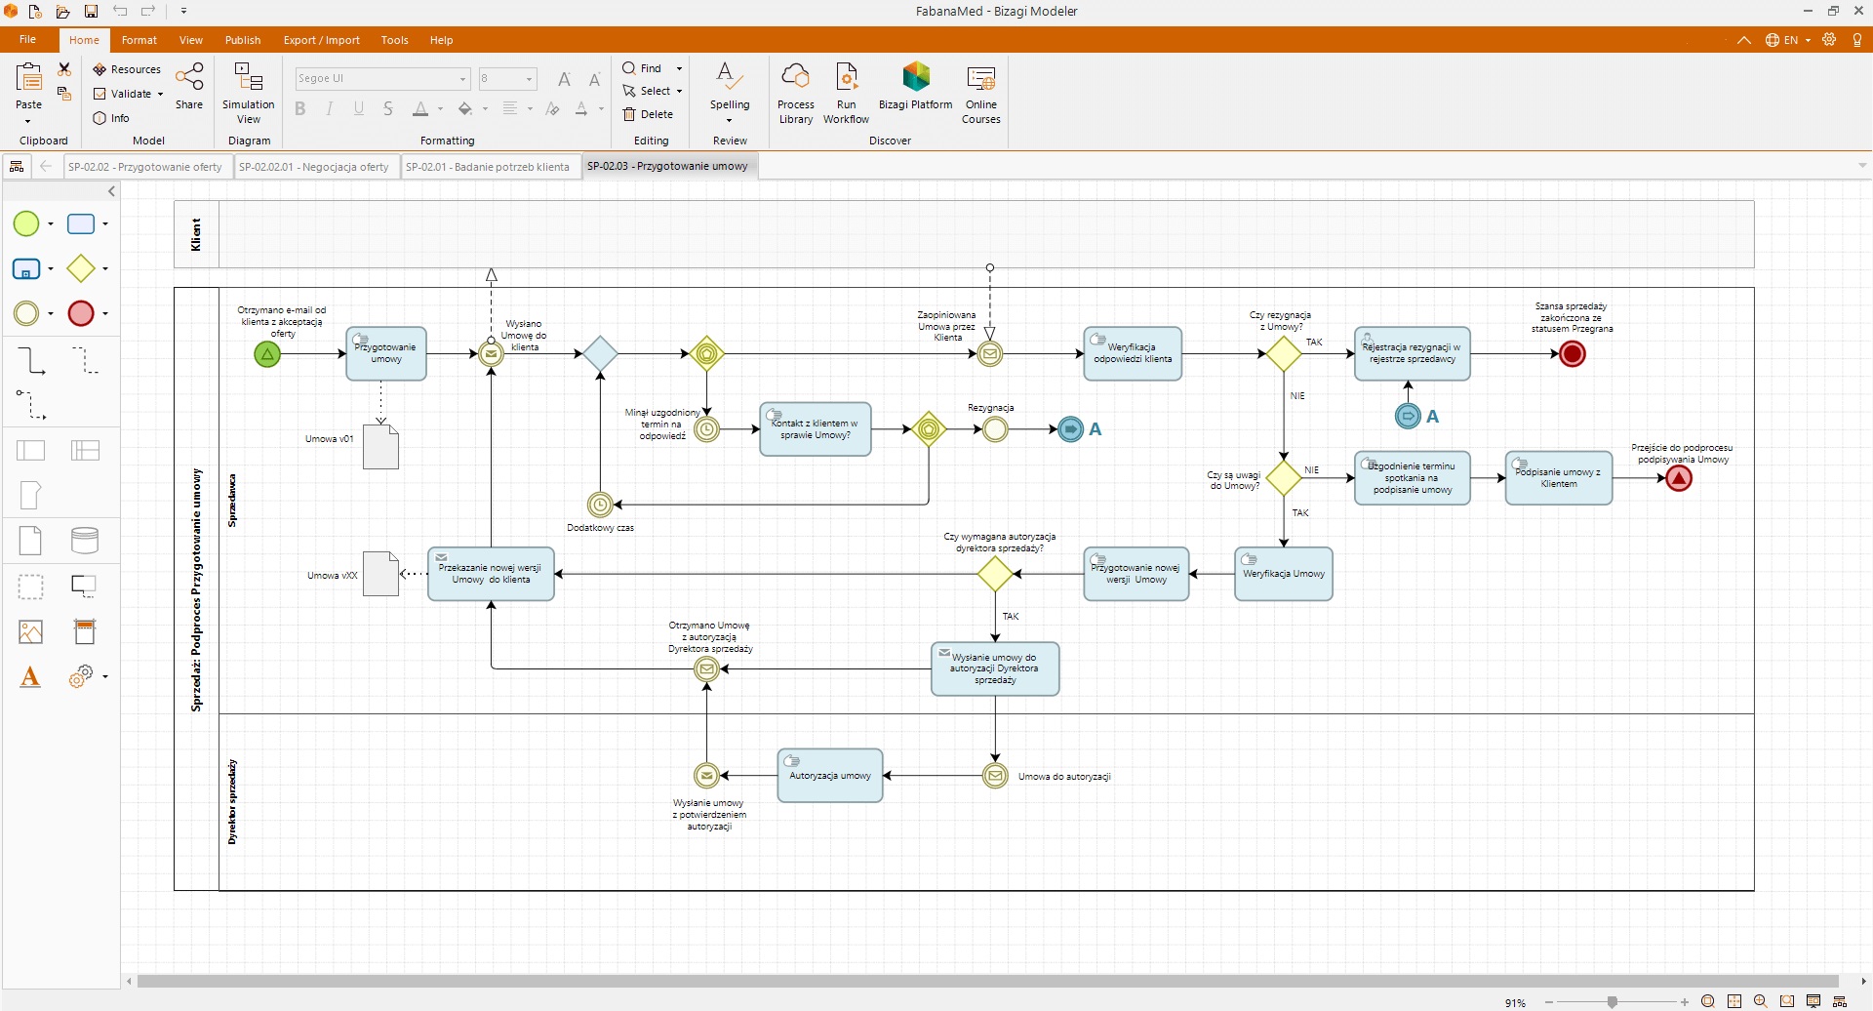Image resolution: width=1873 pixels, height=1011 pixels.
Task: Click the Resources button
Action: (x=127, y=69)
